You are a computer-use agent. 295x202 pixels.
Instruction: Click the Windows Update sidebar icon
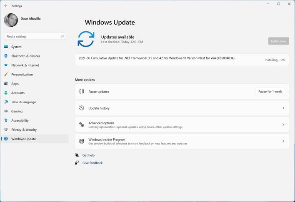click(x=6, y=139)
